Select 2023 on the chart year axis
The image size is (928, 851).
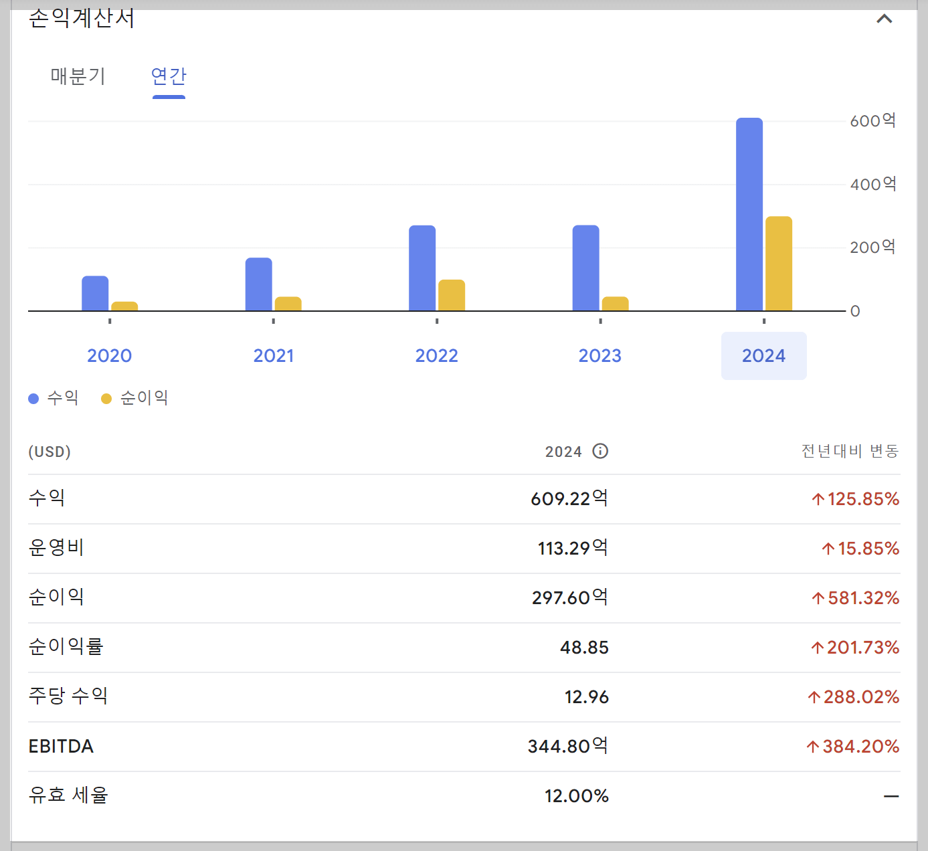599,355
